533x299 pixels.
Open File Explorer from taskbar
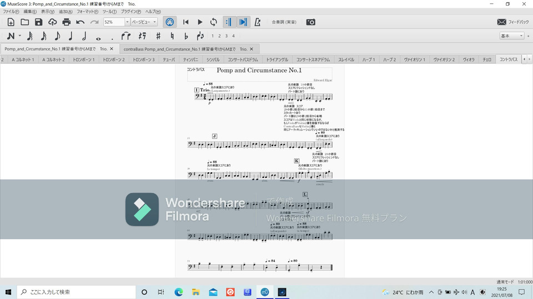coord(196,292)
